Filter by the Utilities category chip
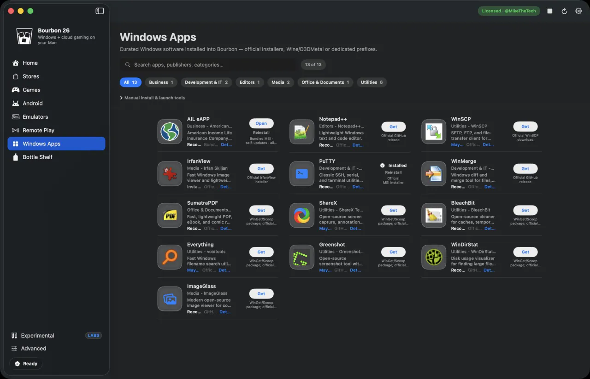The height and width of the screenshot is (379, 590). [x=372, y=82]
